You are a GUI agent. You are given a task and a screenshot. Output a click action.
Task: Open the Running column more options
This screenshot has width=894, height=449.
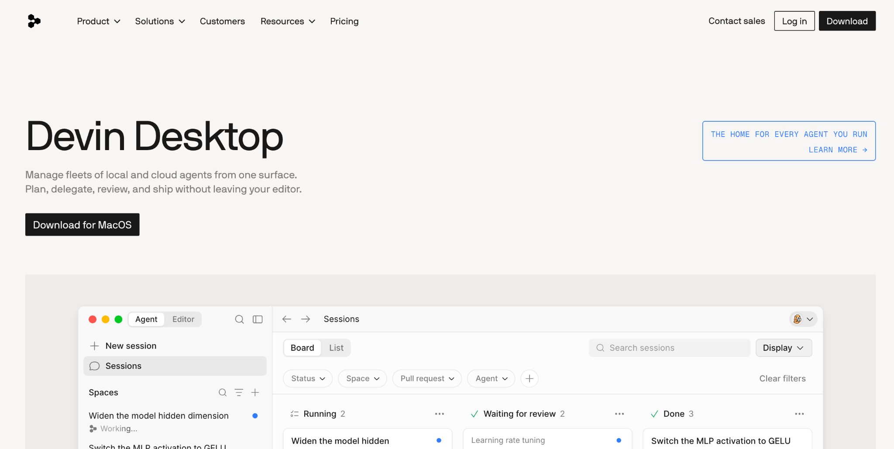(x=440, y=414)
